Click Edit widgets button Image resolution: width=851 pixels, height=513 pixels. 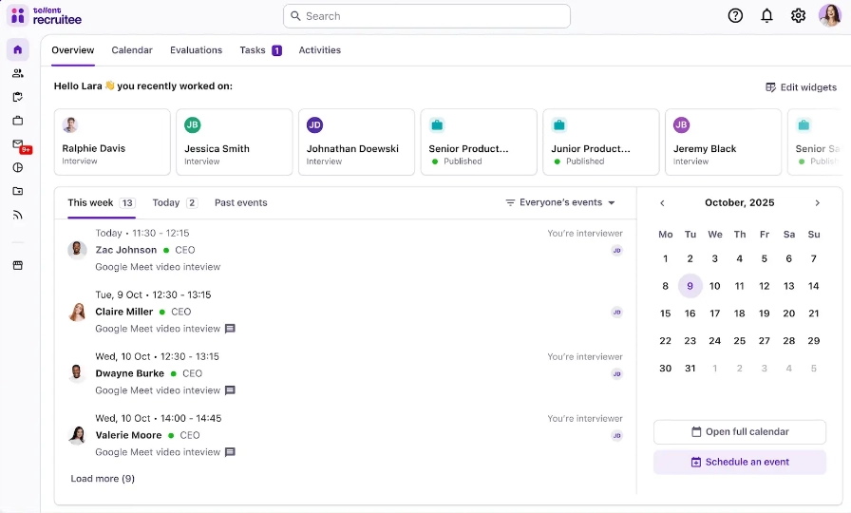pyautogui.click(x=801, y=87)
